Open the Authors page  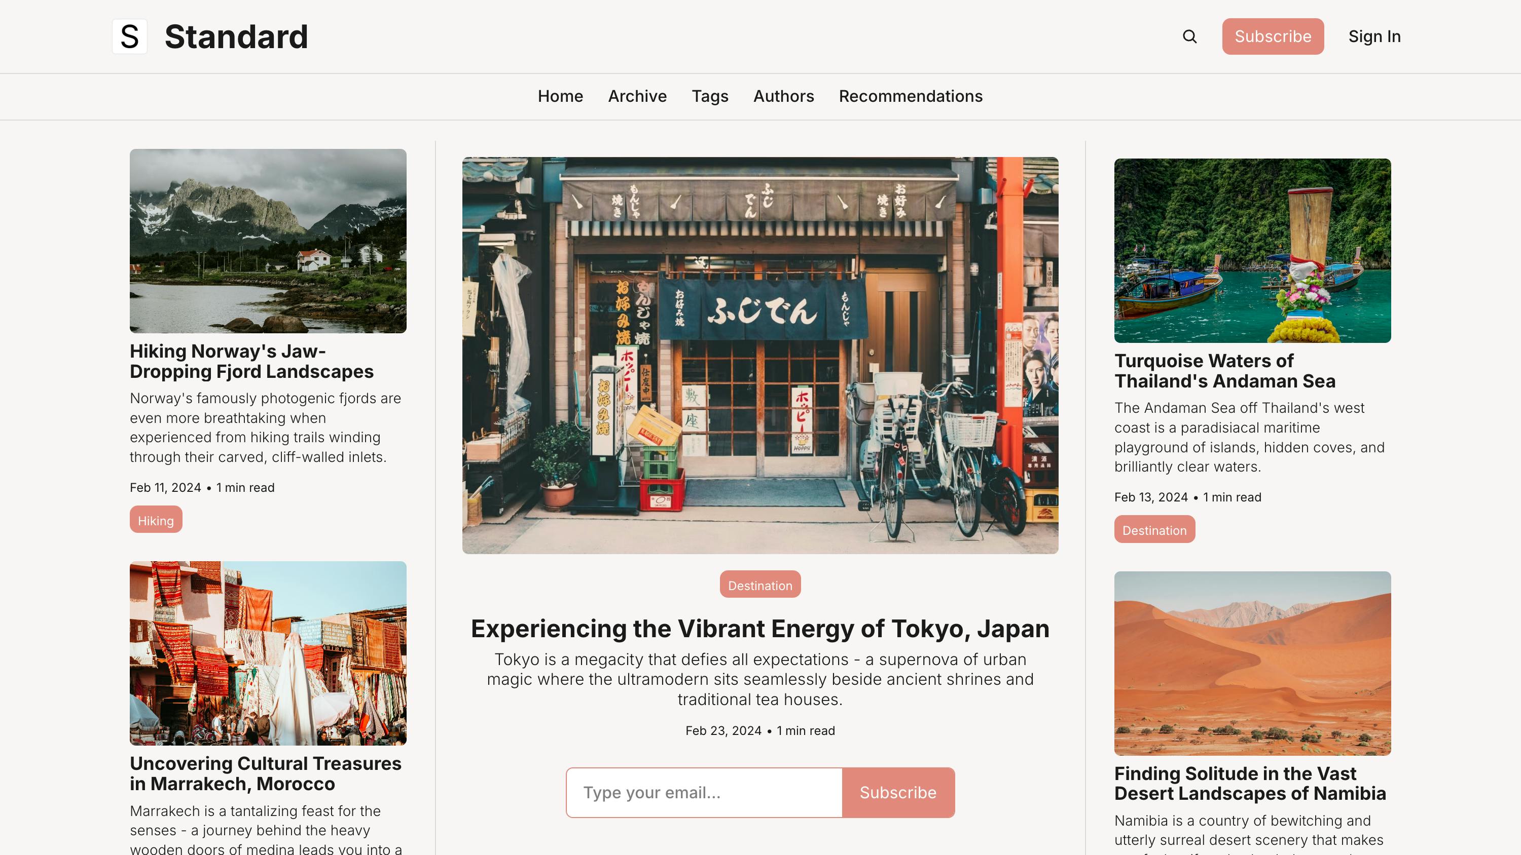tap(783, 96)
